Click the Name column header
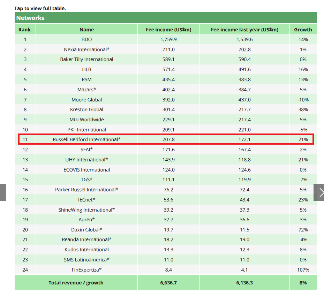 pyautogui.click(x=86, y=30)
